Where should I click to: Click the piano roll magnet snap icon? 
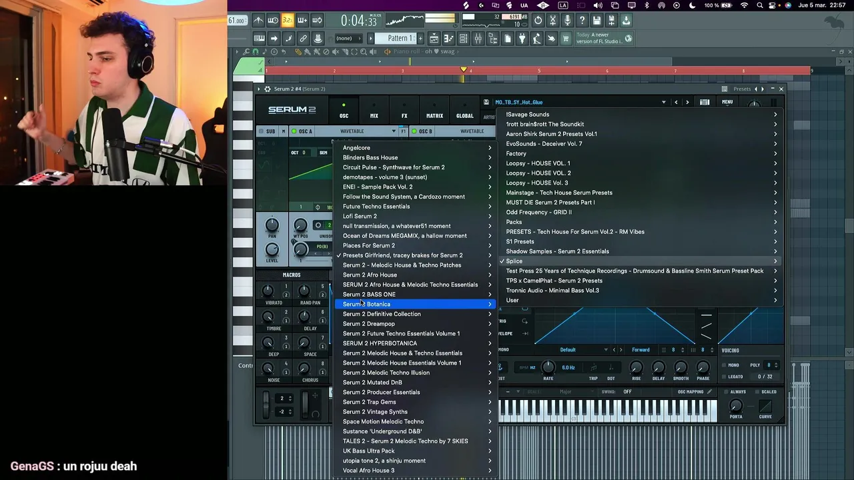256,51
